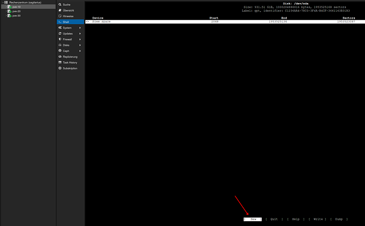This screenshot has height=226, width=365.
Task: Select the Free space partition row
Action: tap(225, 22)
